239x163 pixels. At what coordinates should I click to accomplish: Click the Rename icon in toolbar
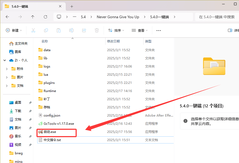coord(71,30)
